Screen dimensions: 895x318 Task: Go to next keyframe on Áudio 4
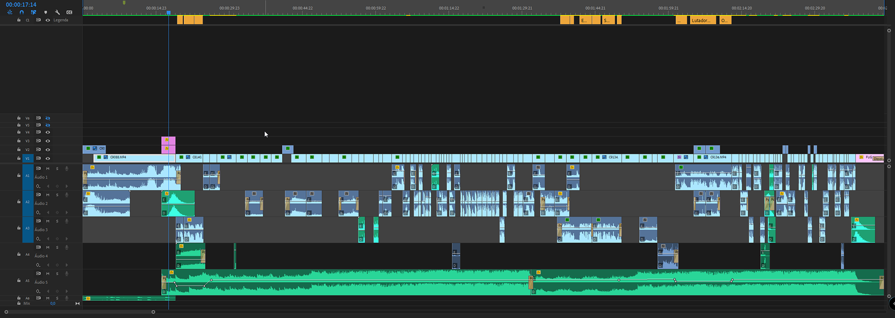click(67, 265)
